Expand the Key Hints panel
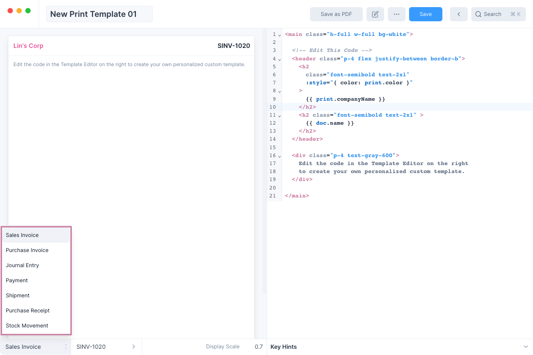Image resolution: width=533 pixels, height=355 pixels. [526, 347]
